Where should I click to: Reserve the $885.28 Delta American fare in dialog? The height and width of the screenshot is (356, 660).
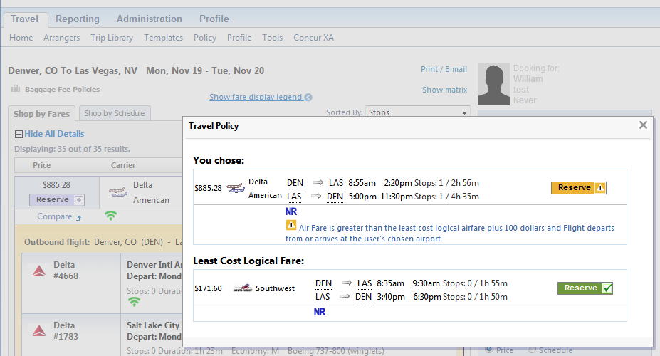pos(578,188)
